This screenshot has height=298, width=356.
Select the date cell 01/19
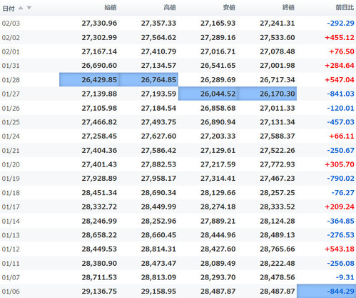pyautogui.click(x=11, y=179)
